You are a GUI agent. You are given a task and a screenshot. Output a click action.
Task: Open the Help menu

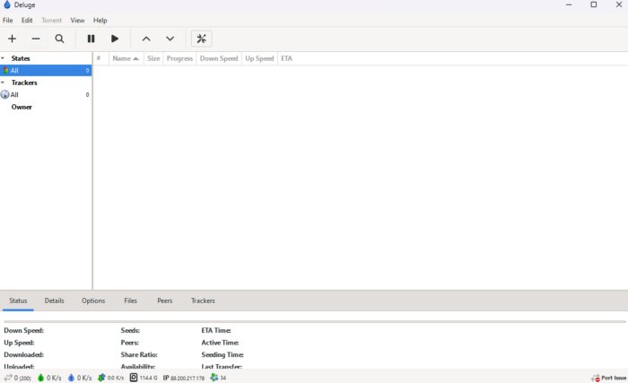pos(100,21)
